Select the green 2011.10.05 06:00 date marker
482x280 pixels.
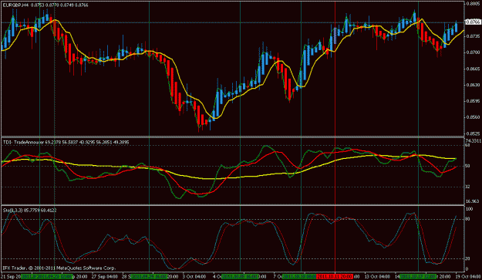(x=240, y=277)
